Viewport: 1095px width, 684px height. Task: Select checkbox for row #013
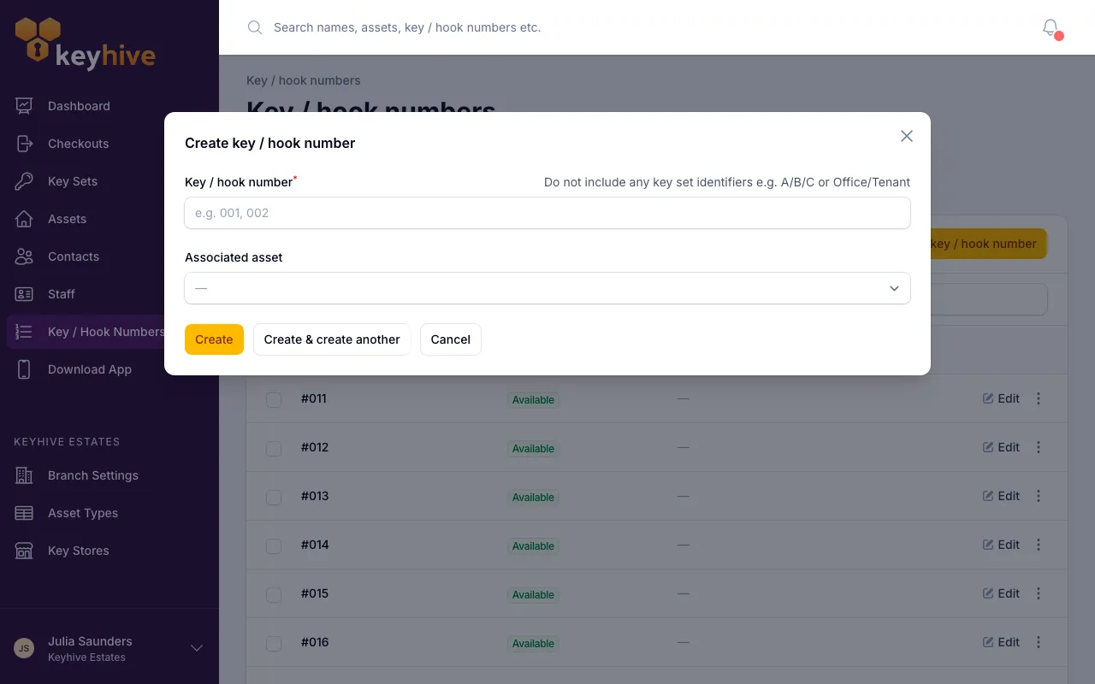(274, 497)
